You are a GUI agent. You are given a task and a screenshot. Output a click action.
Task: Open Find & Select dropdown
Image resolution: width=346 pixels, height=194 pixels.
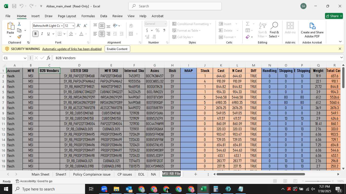coord(274,30)
